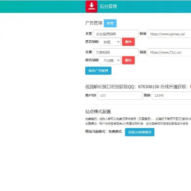Open the 不加粗 dropdown in second ad row
This screenshot has width=191, height=191.
click(x=110, y=60)
